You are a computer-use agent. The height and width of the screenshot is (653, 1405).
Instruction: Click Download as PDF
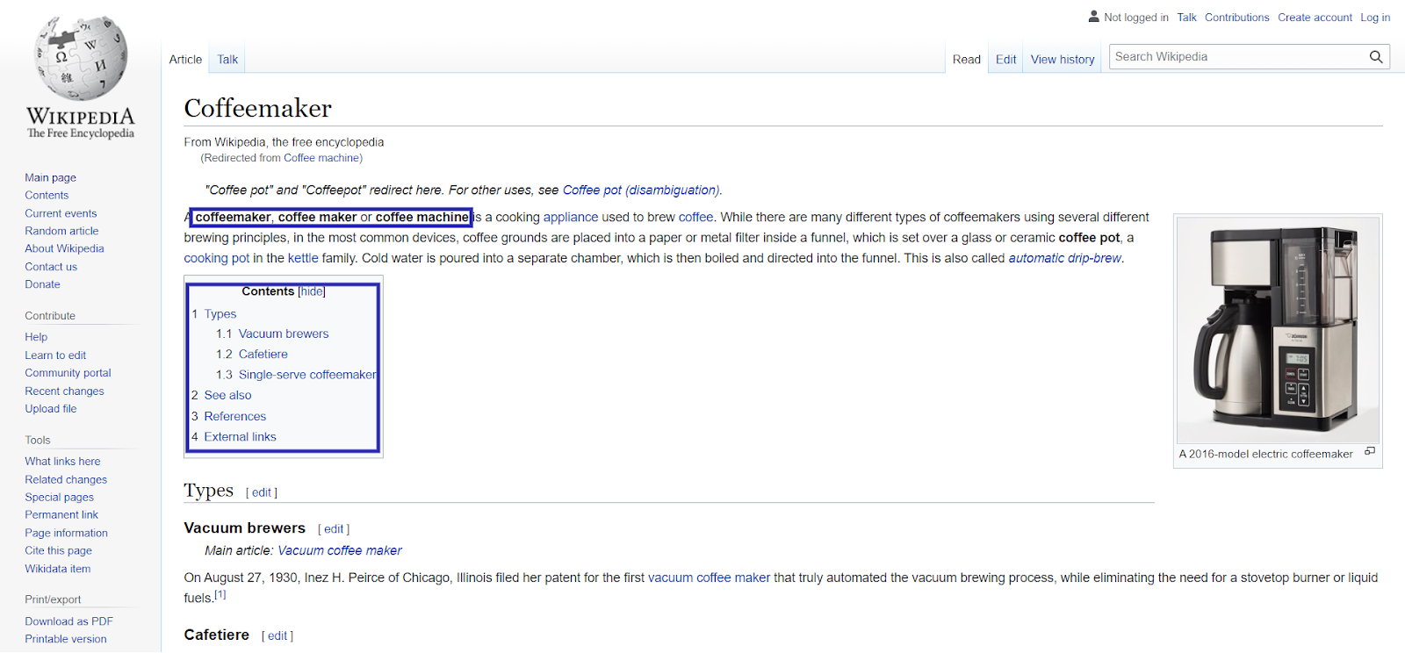68,621
